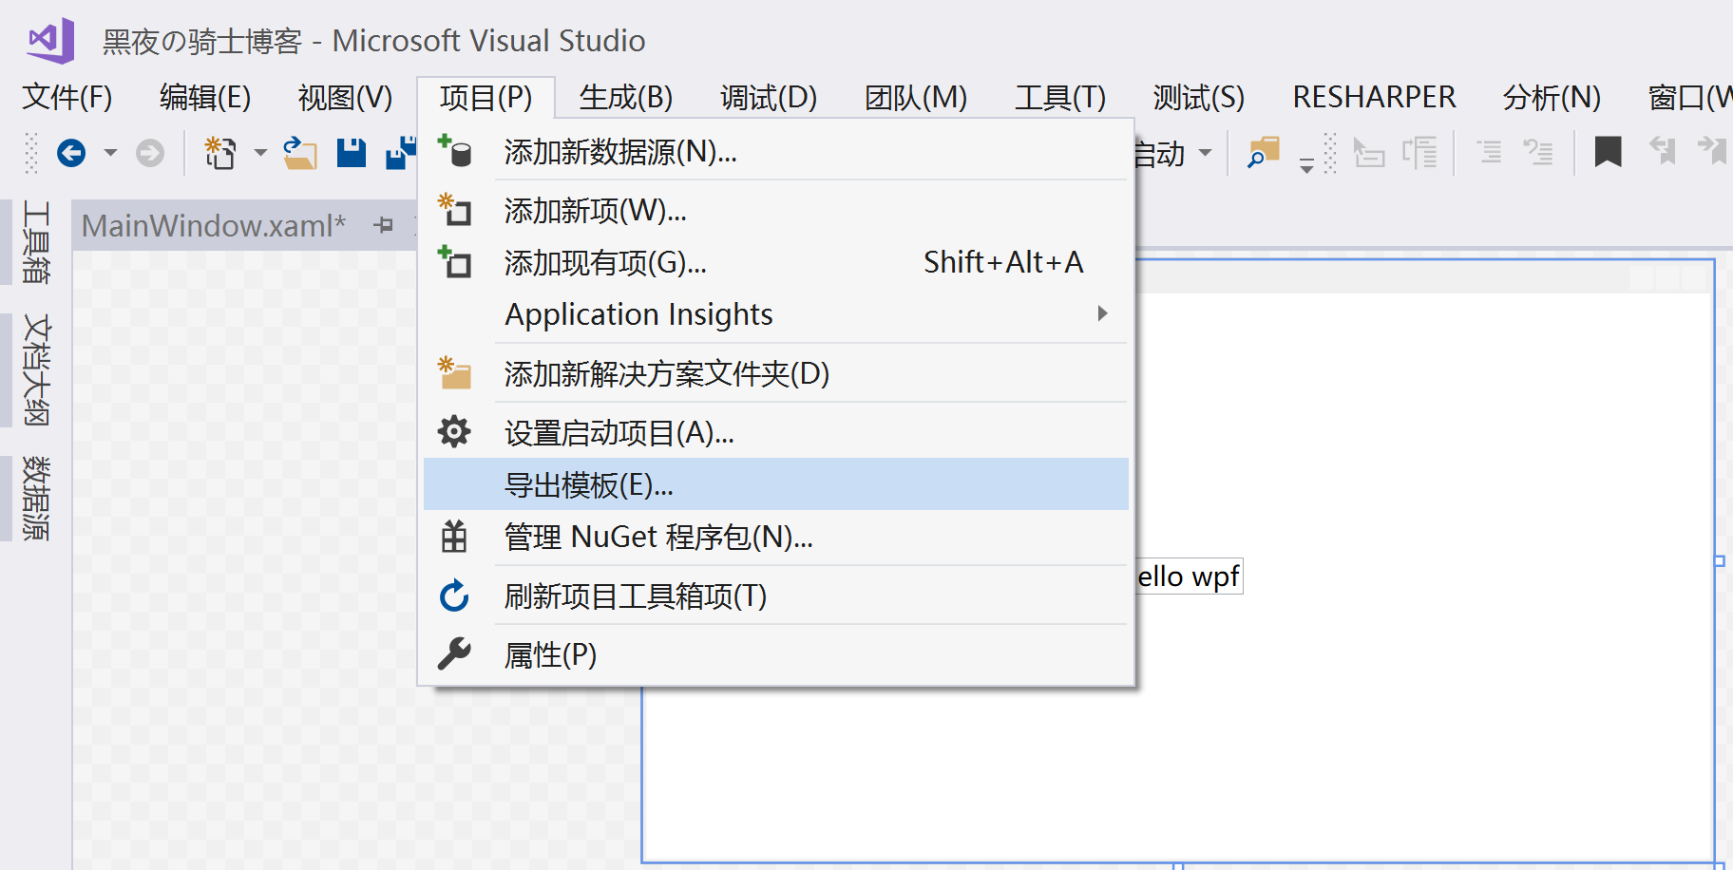Image resolution: width=1733 pixels, height=870 pixels.
Task: Select the 'ello wpf' text control in designer
Action: point(1189,577)
